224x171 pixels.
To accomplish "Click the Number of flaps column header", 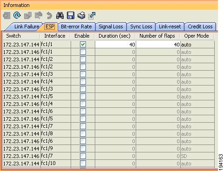I will click(x=158, y=36).
